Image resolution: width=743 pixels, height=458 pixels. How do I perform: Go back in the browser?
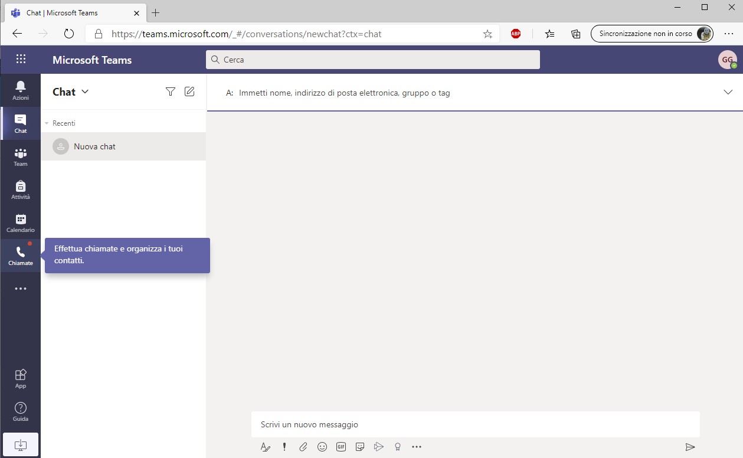point(17,34)
